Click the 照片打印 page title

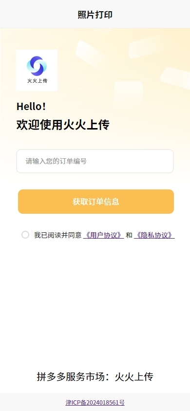[x=95, y=15]
